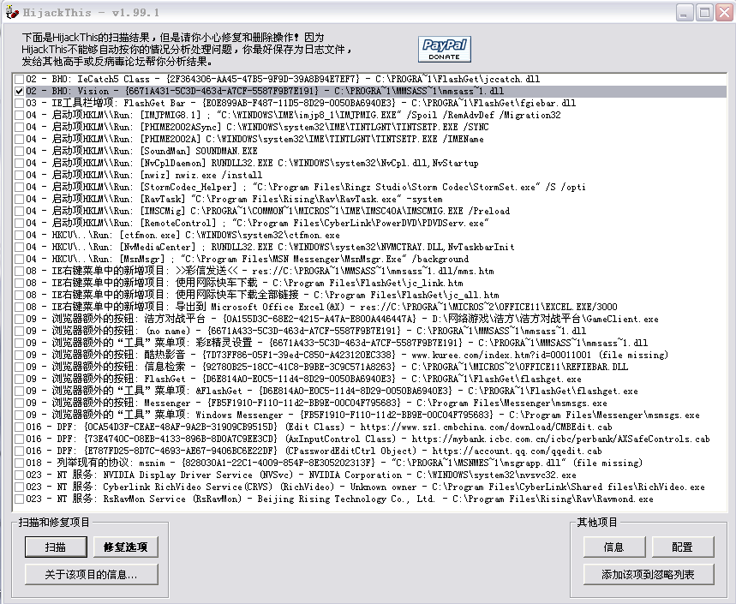Check the RsRavMon Service entry
The image size is (736, 604).
tap(19, 499)
